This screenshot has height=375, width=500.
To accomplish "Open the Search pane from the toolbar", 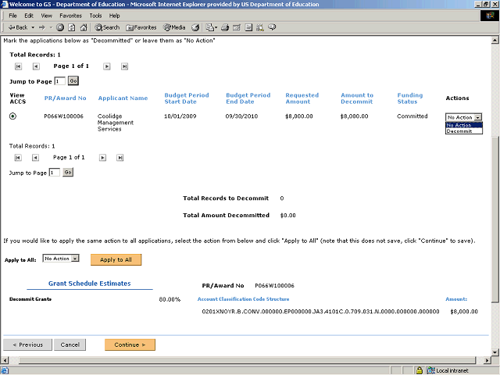I will [107, 27].
